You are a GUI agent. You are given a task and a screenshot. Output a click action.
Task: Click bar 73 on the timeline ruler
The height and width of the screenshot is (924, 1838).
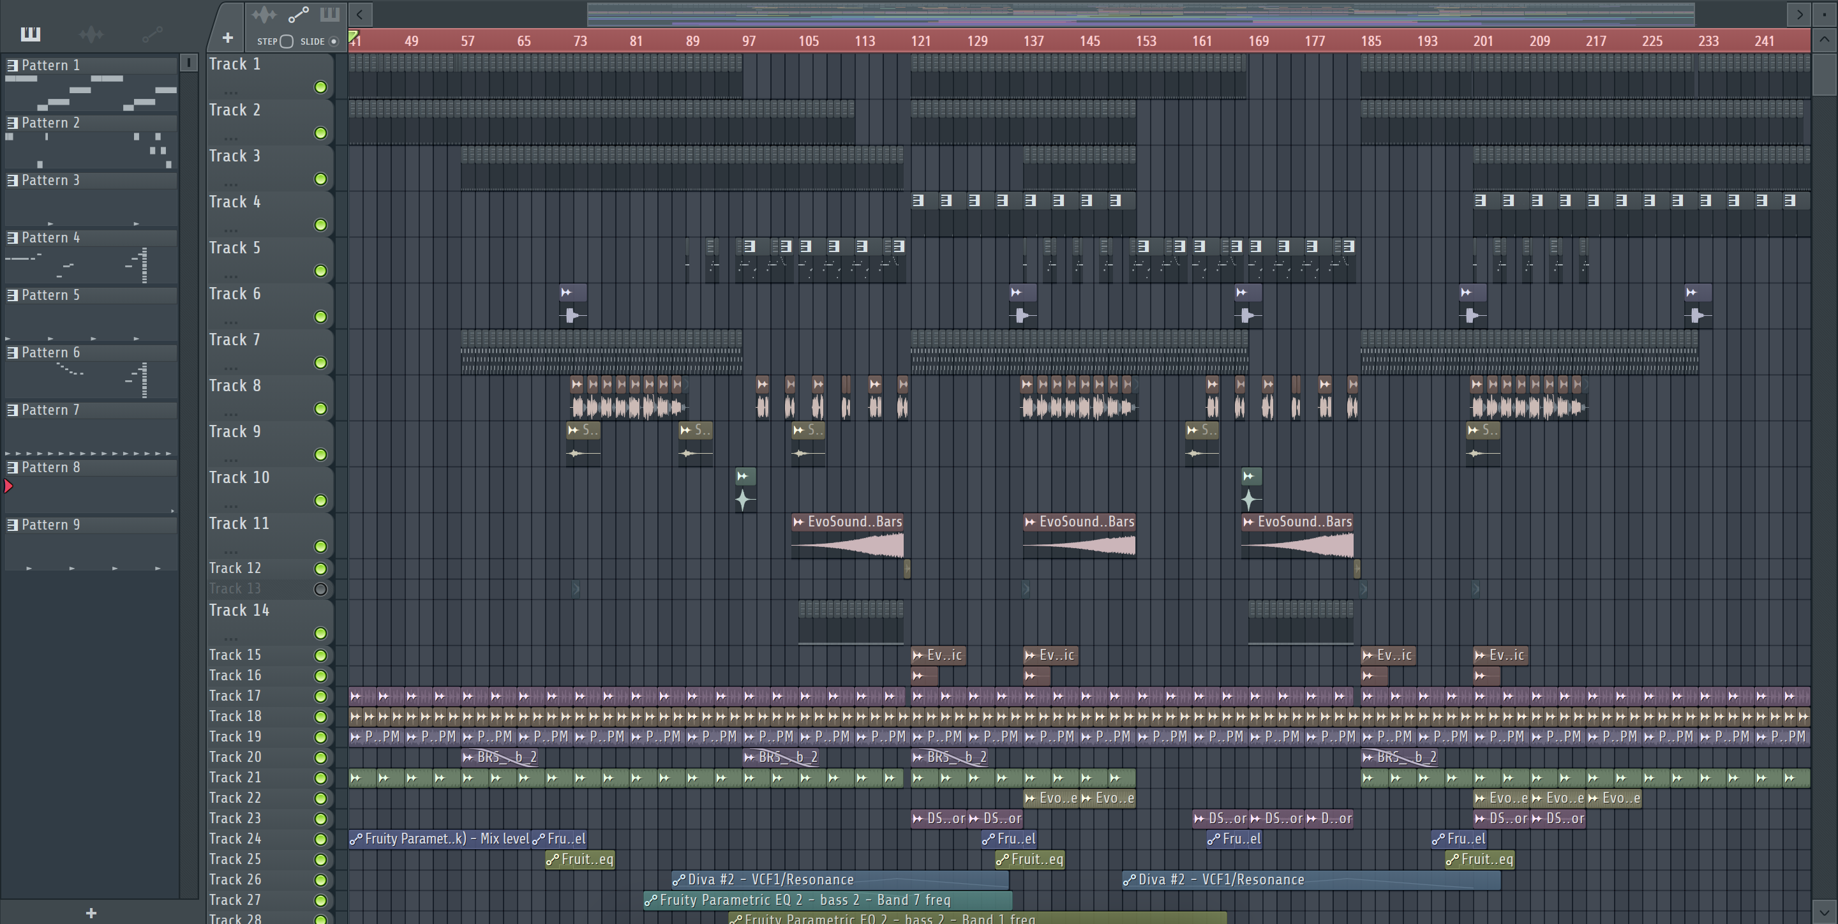[x=580, y=41]
